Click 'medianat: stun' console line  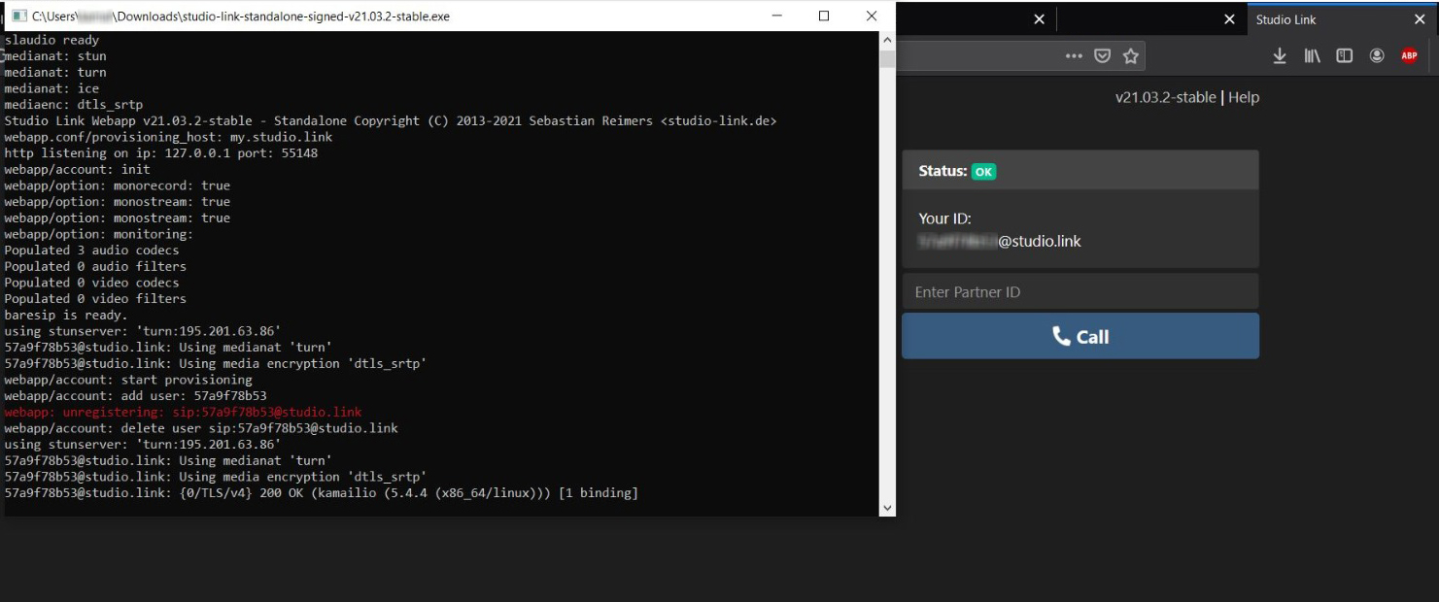[x=55, y=56]
